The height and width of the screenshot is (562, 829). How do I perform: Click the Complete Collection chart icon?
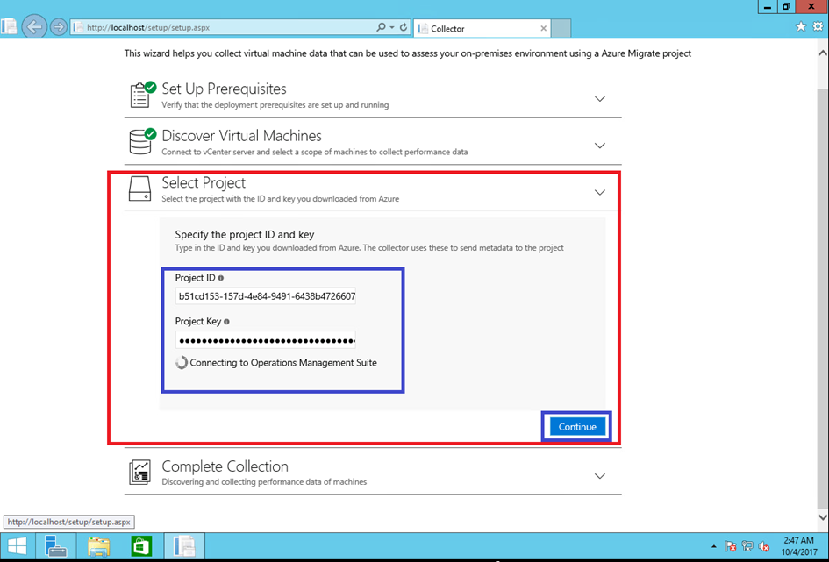(x=140, y=472)
